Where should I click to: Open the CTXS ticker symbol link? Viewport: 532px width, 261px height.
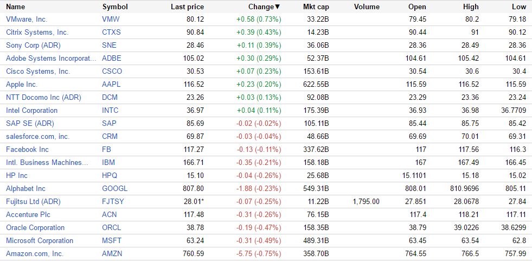tap(111, 32)
